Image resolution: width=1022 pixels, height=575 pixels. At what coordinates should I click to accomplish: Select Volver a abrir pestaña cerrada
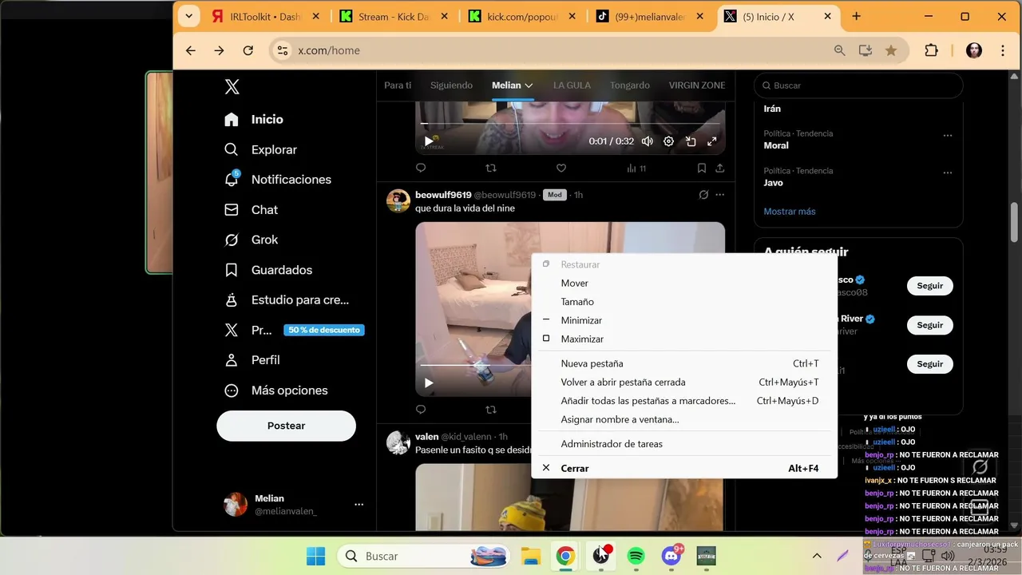684,382
